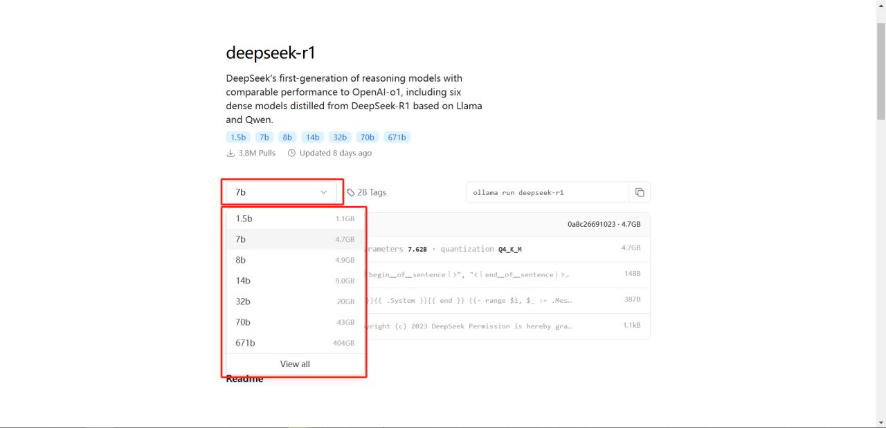Viewport: 886px width, 428px height.
Task: Select the 14b 9.0GB option
Action: pos(295,281)
